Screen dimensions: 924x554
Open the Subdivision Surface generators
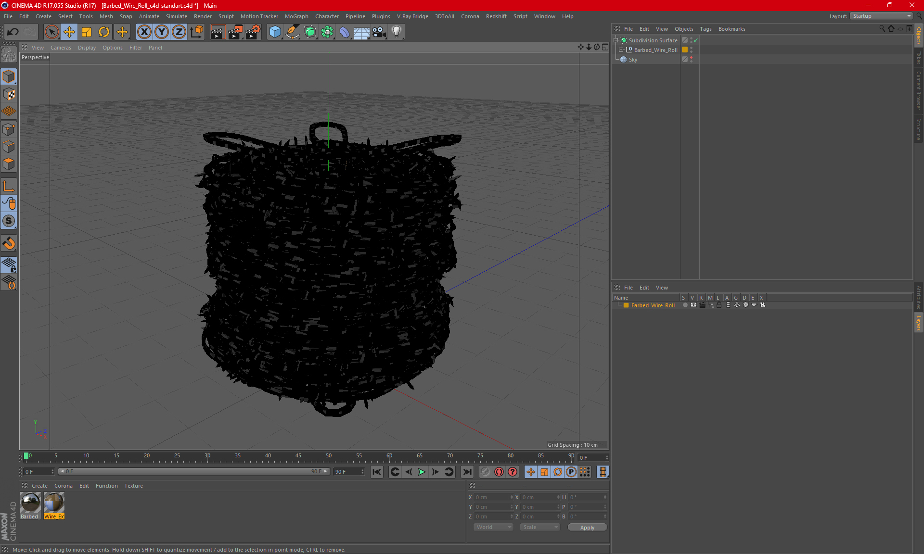tap(310, 32)
